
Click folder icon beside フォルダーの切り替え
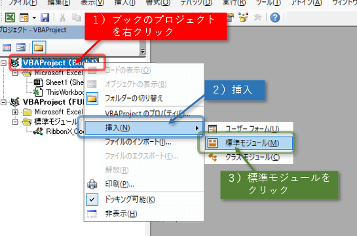(x=92, y=98)
